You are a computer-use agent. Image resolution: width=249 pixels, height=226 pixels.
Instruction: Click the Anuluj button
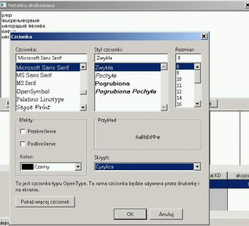[166, 214]
